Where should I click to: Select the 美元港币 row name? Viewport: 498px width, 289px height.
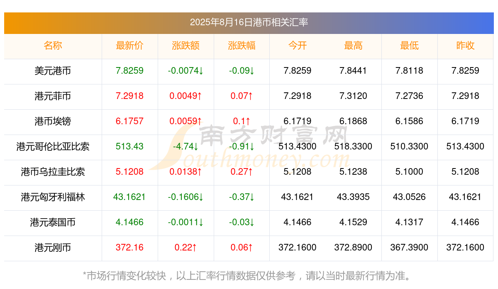click(x=53, y=71)
